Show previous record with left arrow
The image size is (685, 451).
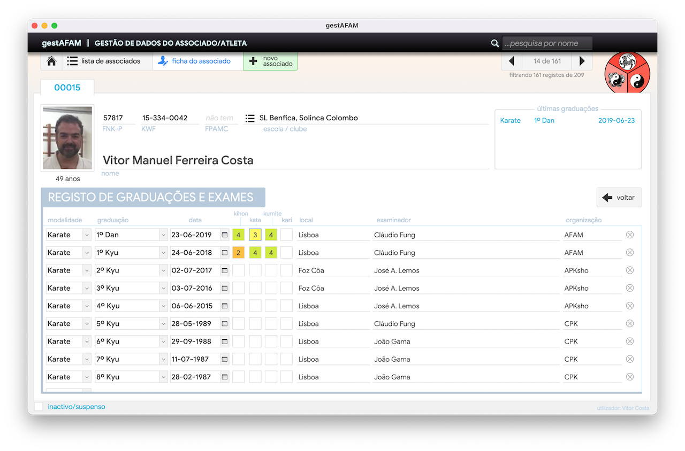click(512, 61)
